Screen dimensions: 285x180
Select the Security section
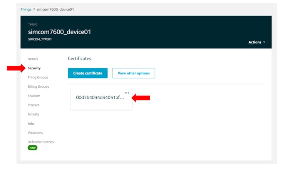34,68
